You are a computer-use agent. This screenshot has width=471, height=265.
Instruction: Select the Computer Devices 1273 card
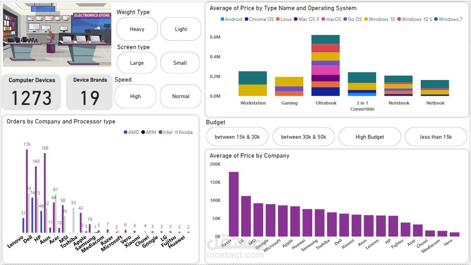(31, 92)
